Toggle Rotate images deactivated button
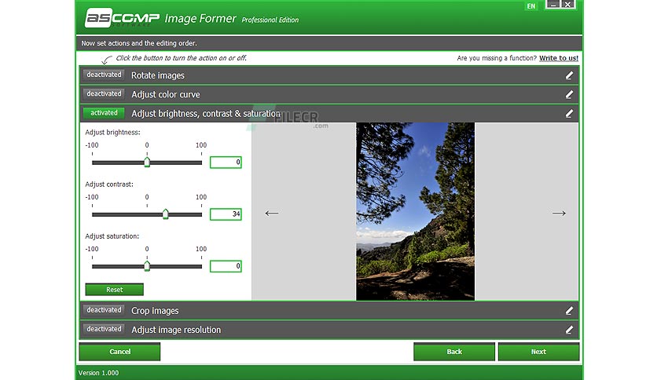This screenshot has width=657, height=380. click(104, 75)
